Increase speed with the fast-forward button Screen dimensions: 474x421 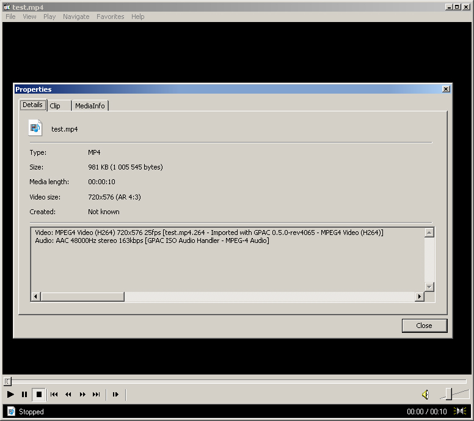pyautogui.click(x=82, y=394)
